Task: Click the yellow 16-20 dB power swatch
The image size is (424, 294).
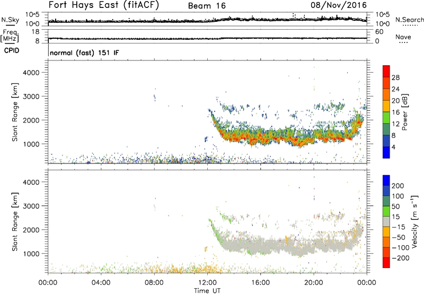Action: coord(386,106)
